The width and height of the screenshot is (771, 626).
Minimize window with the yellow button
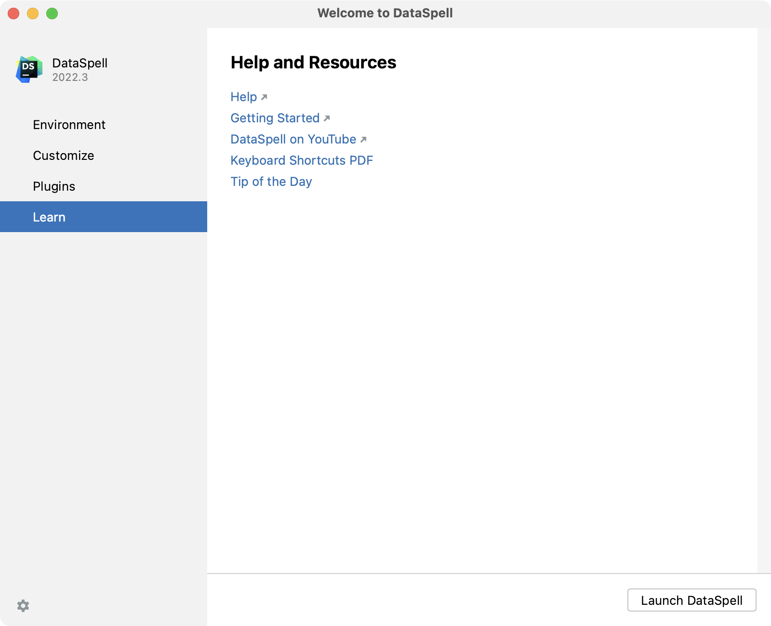tap(33, 13)
